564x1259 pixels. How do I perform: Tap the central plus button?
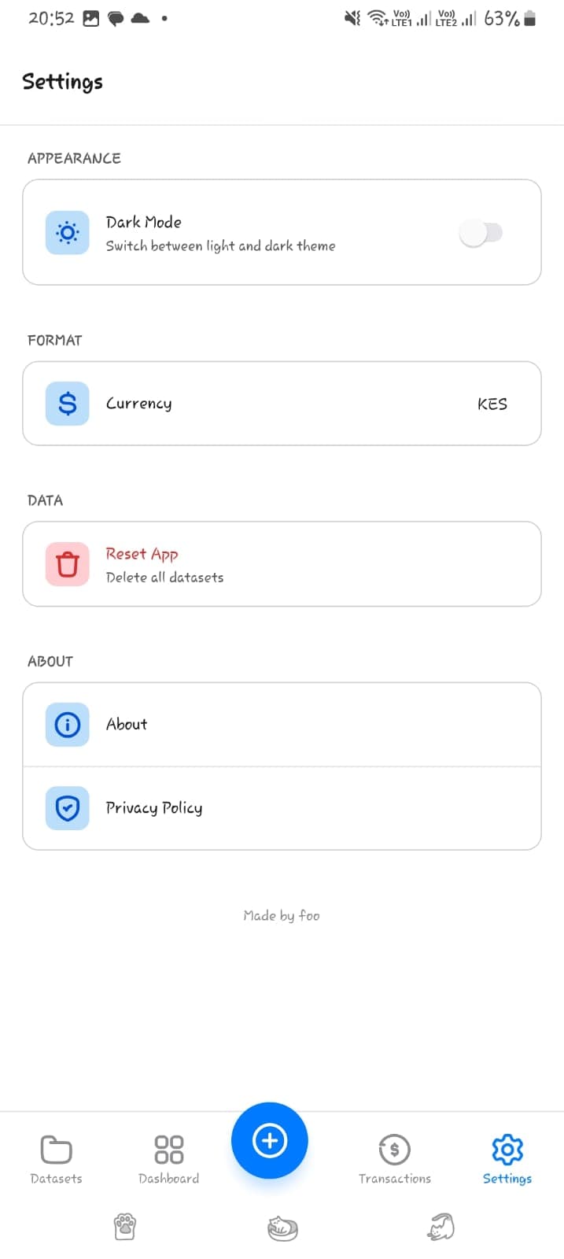tap(270, 1139)
